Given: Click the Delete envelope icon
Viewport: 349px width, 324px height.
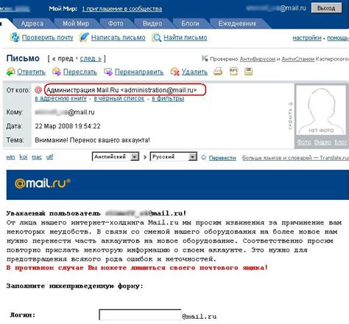Looking at the screenshot, I should pos(175,72).
